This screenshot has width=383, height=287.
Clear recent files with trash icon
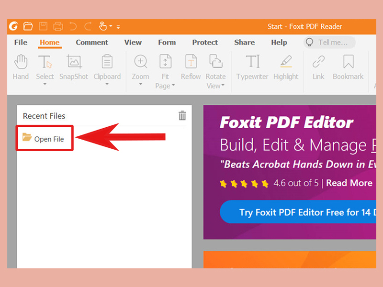[182, 115]
